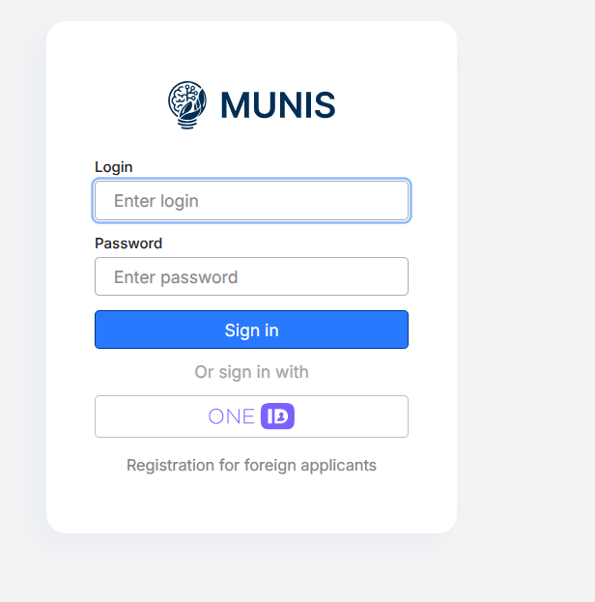Focus the Login input field
The height and width of the screenshot is (602, 595).
[x=251, y=201]
